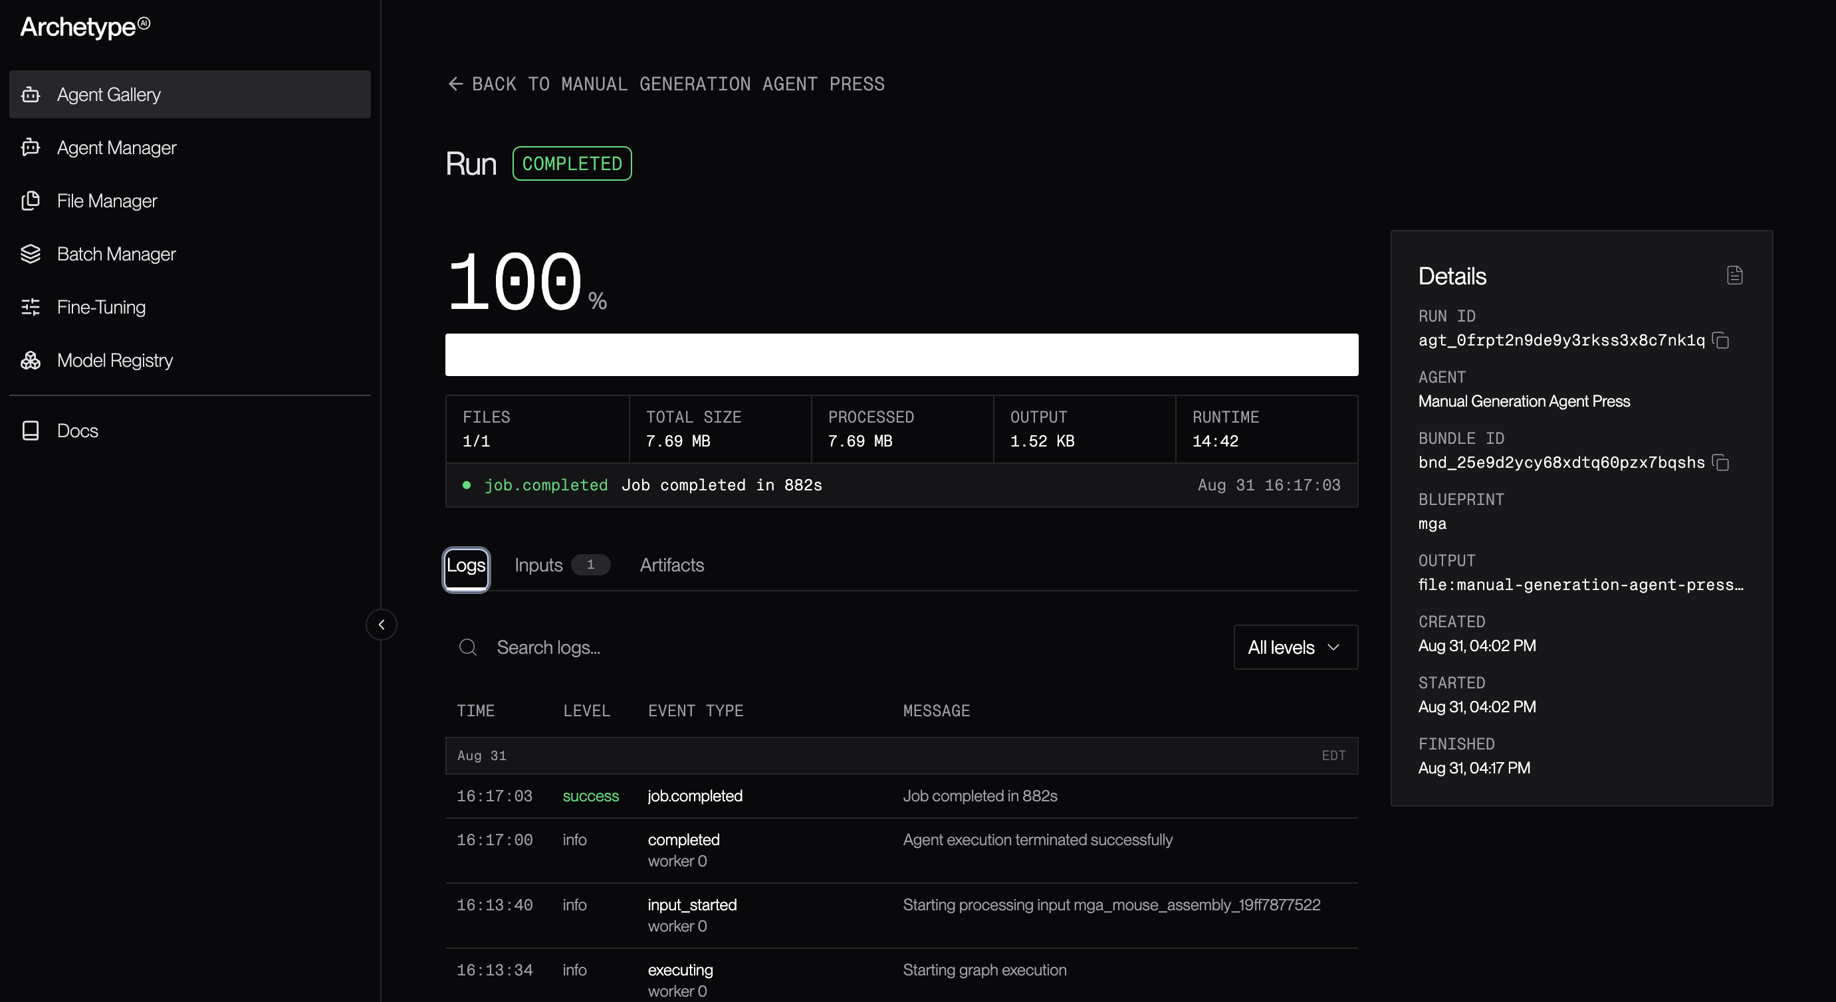Click the Model Registry icon
The width and height of the screenshot is (1836, 1002).
tap(31, 361)
